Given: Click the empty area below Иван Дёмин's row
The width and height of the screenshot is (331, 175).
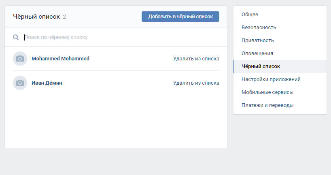Looking at the screenshot, I should [x=116, y=120].
